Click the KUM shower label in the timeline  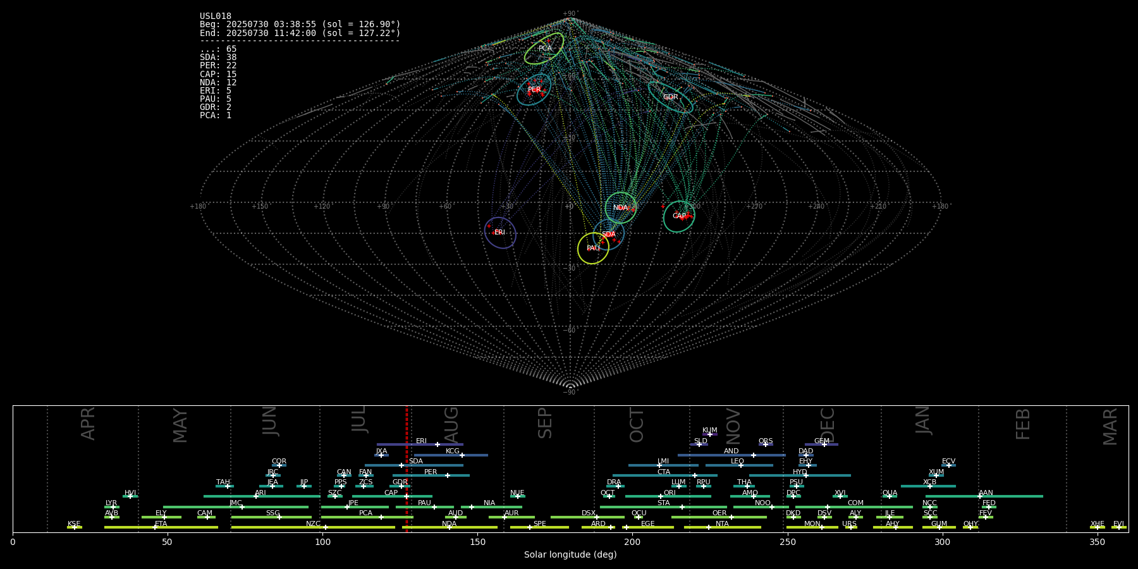710,431
